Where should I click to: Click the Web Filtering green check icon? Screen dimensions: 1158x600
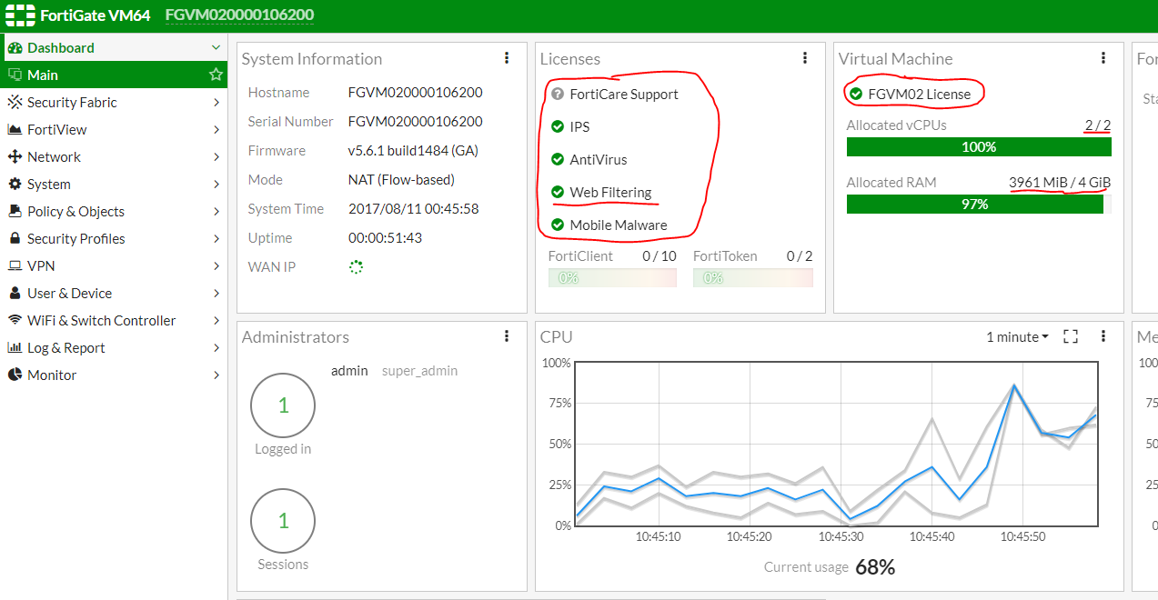(x=558, y=192)
